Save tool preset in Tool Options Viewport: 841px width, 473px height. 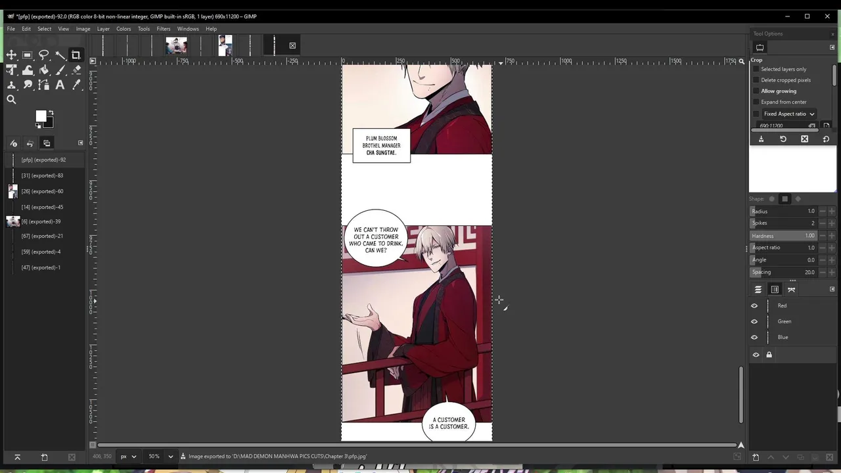pos(761,139)
